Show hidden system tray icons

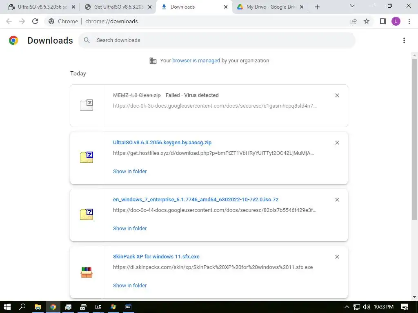347,307
